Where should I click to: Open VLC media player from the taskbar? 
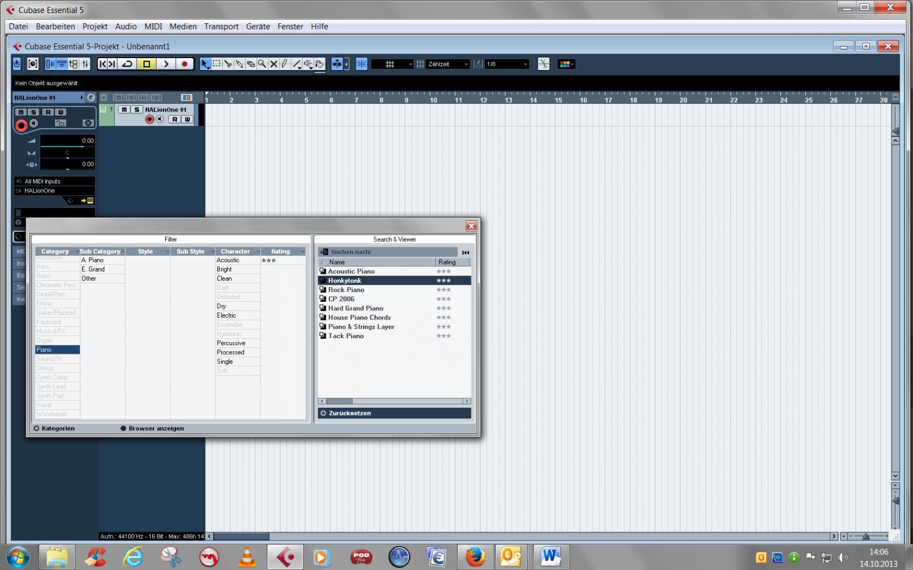247,556
